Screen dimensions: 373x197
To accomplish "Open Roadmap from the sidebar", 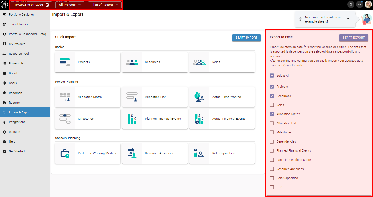I will pyautogui.click(x=25, y=93).
